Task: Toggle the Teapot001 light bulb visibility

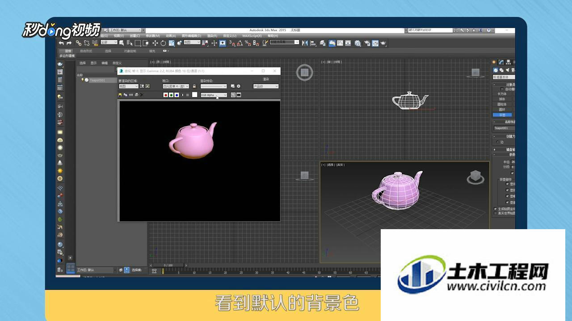Action: tap(83, 80)
